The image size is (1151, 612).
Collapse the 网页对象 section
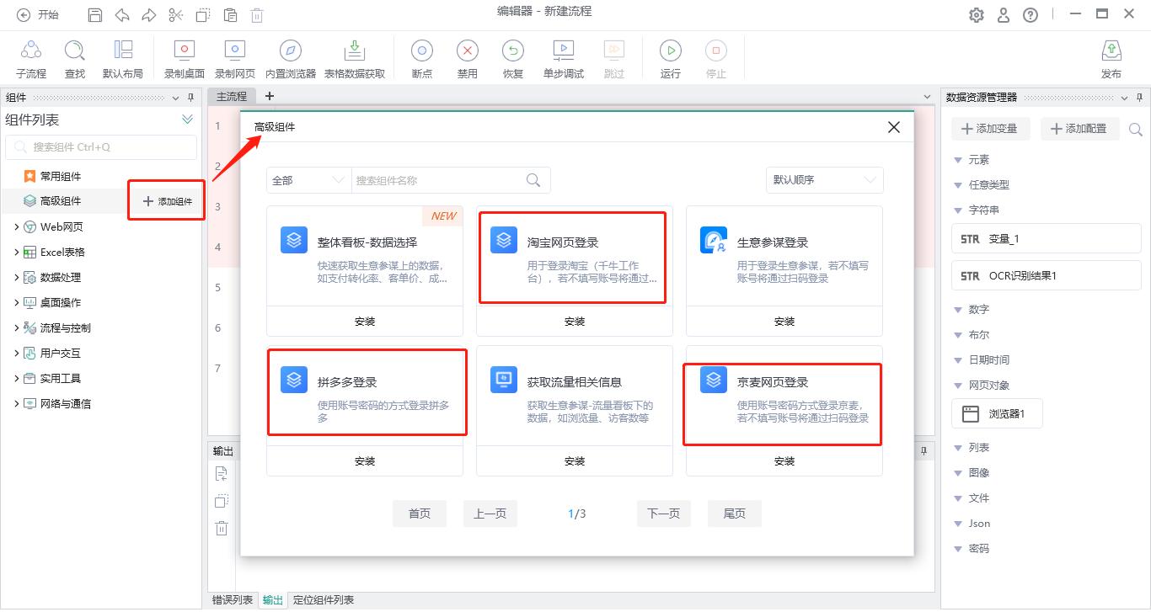click(958, 386)
